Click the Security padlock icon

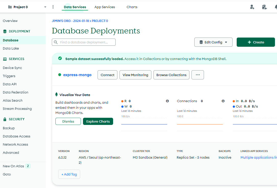point(5,119)
